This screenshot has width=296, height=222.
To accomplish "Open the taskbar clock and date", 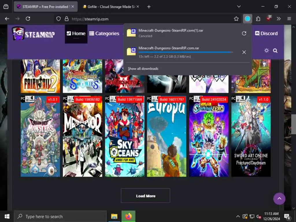I will pyautogui.click(x=271, y=216).
